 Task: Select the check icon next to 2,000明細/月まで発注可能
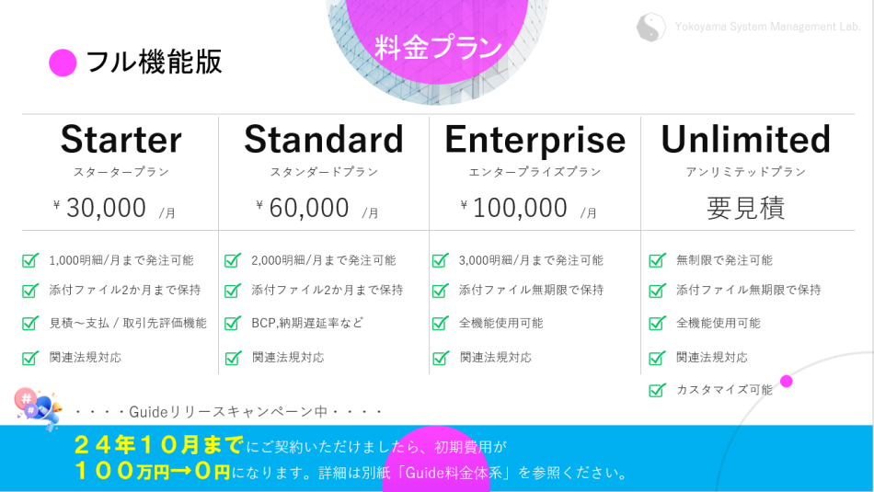click(233, 260)
